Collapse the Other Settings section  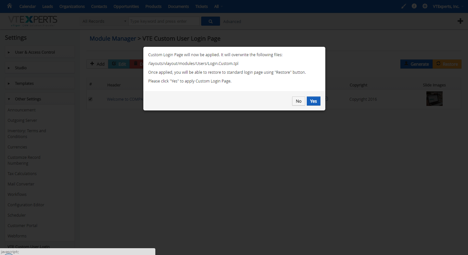pyautogui.click(x=40, y=99)
